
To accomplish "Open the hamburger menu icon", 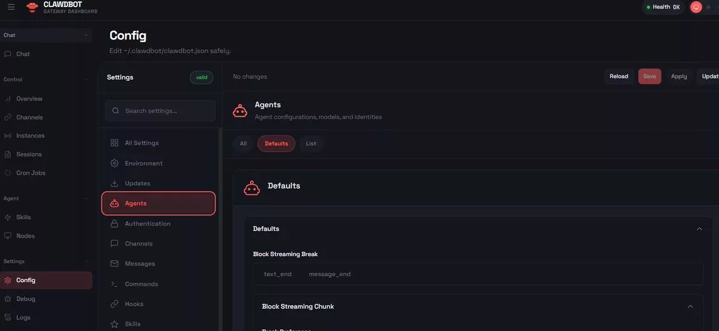I will click(11, 7).
